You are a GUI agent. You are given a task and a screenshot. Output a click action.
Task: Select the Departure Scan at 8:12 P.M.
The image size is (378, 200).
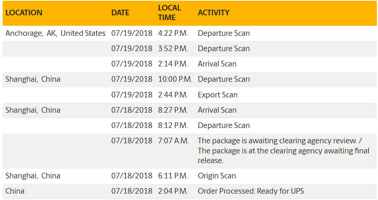pos(224,125)
